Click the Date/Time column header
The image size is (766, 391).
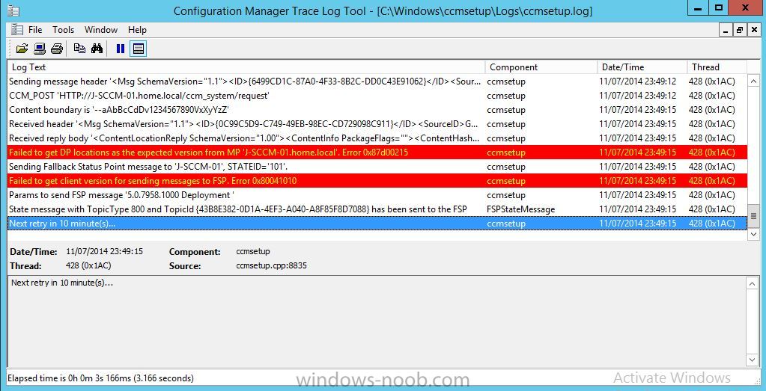tap(642, 67)
